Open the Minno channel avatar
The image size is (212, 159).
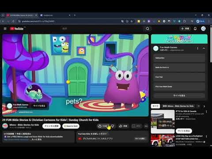(5, 126)
